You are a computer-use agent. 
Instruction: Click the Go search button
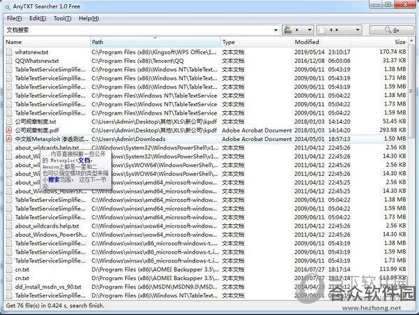(x=392, y=30)
